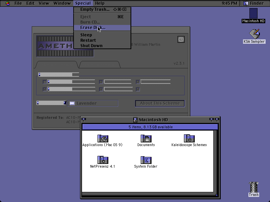Screen dimensions: 270x202
Task: Open the Edit menu
Action: (x=30, y=3)
